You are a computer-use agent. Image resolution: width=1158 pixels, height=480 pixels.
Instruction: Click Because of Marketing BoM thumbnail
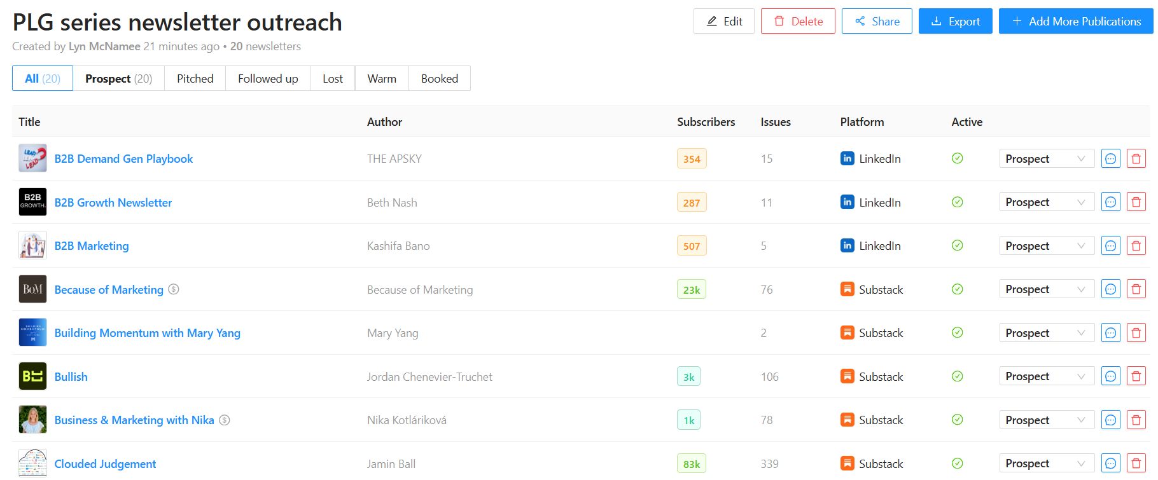[32, 289]
